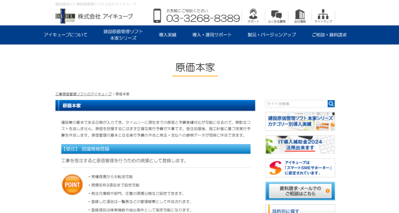The width and height of the screenshot is (399, 213).
Task: Click text お気軽にご相談ください
Action: coord(187,11)
